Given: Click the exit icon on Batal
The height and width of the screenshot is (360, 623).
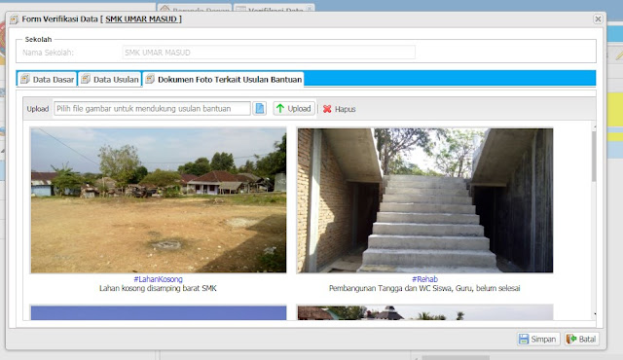Looking at the screenshot, I should pyautogui.click(x=571, y=339).
